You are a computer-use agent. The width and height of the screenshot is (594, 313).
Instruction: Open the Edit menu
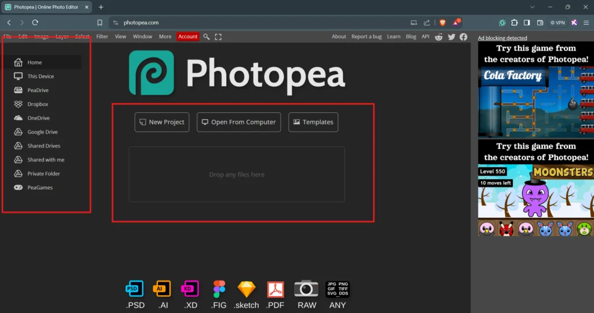(23, 36)
